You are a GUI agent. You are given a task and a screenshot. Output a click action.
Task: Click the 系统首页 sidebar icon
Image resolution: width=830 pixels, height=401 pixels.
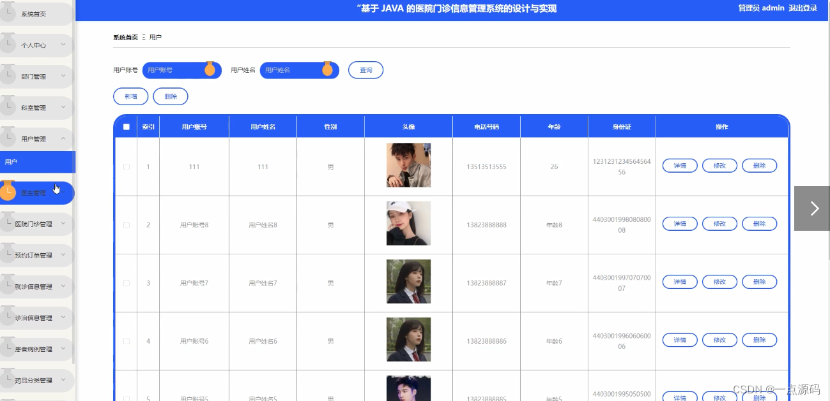click(x=8, y=13)
